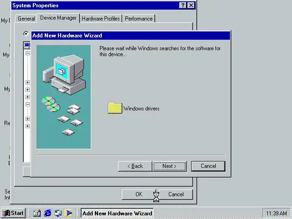Expand the bottommost plus node in the device tree

coord(27,126)
